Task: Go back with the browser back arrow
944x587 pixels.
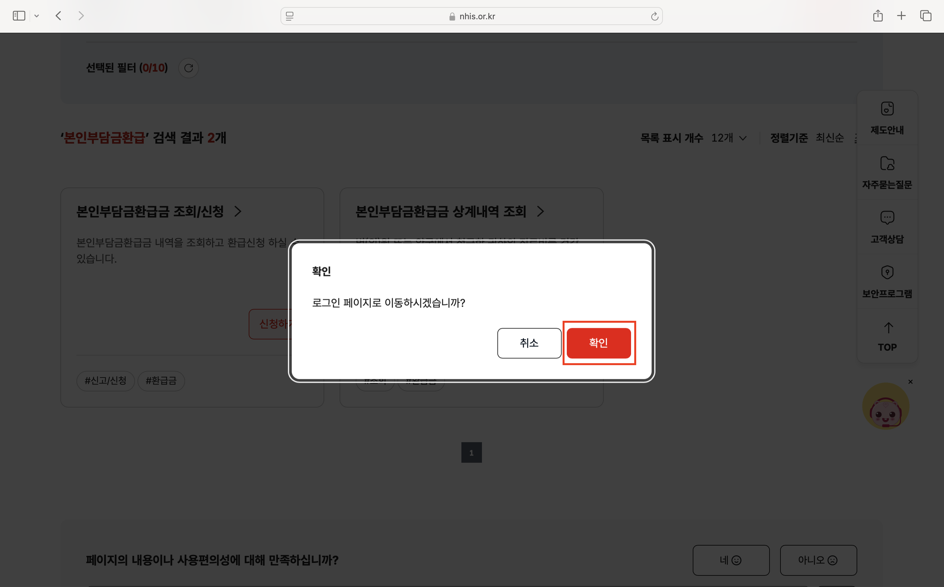Action: pos(59,16)
